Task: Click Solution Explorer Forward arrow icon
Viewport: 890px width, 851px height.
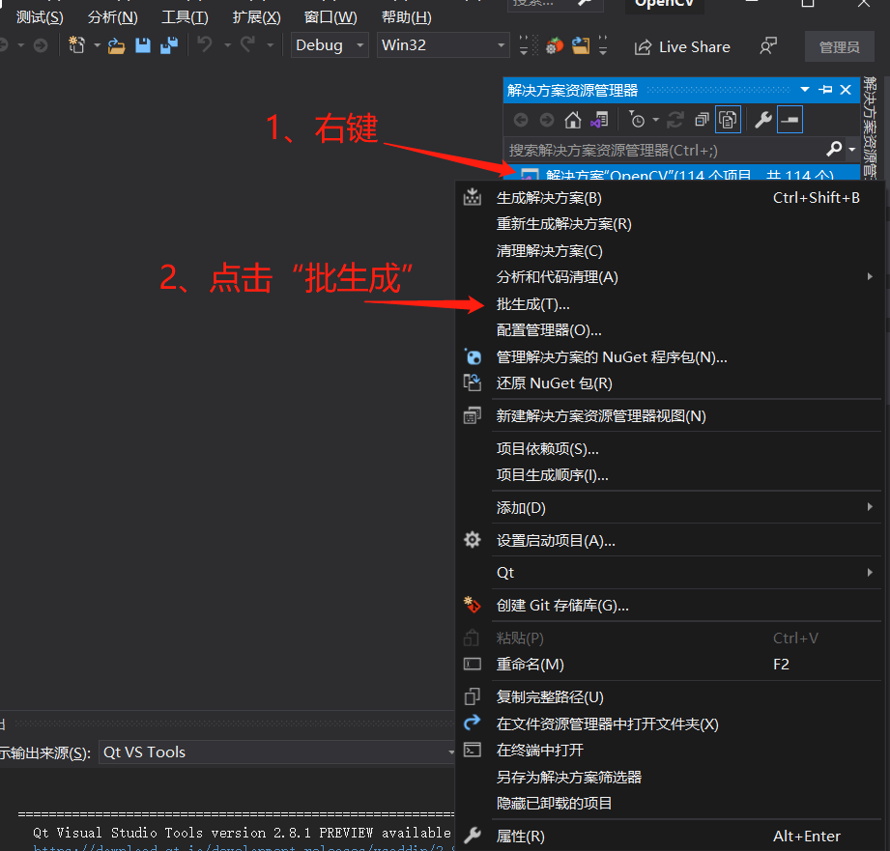Action: click(547, 120)
